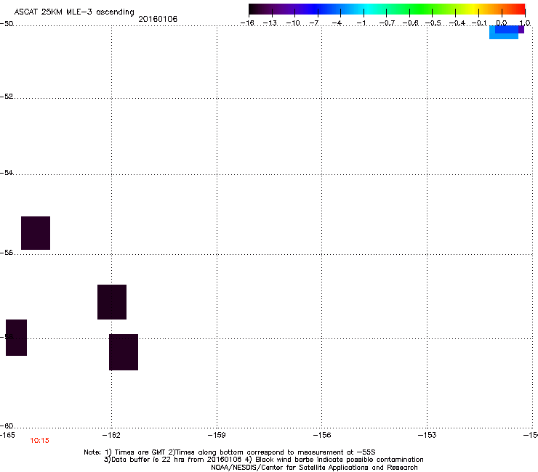
Task: Click the "ASCAT 25KM MLE-3 ascending" title
Action: 74,12
